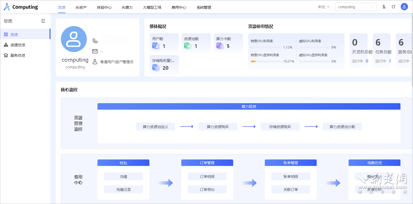Click the 算力卡数 card icon

pyautogui.click(x=220, y=46)
